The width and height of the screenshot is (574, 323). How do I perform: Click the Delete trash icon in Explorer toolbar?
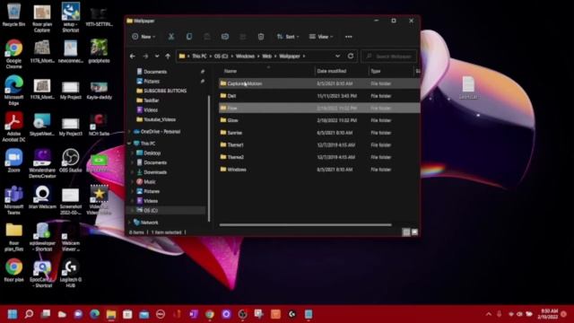[x=261, y=37]
